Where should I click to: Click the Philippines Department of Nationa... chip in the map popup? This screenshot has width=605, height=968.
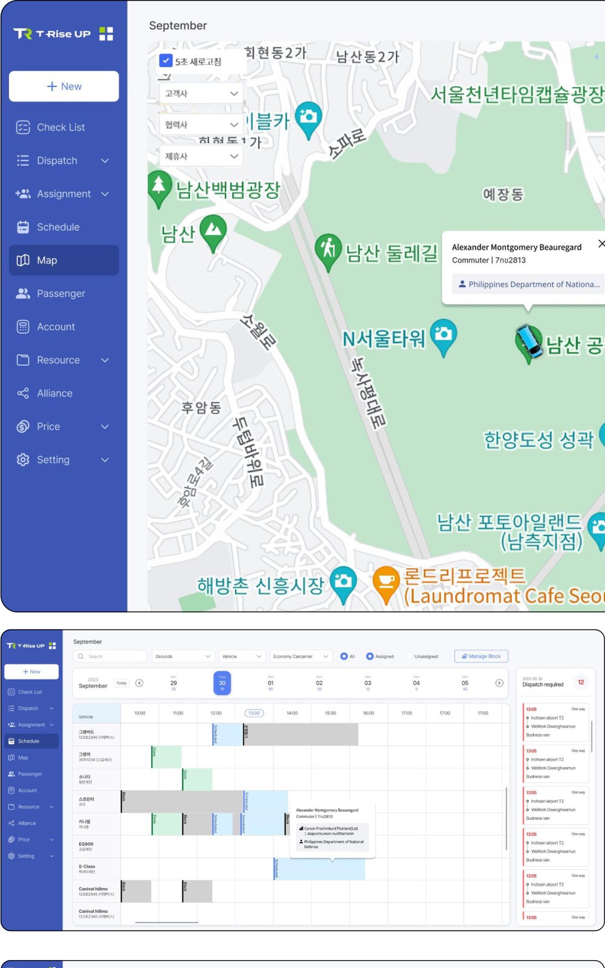529,284
